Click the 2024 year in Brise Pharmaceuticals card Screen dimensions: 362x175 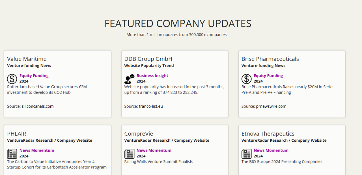[x=258, y=81]
